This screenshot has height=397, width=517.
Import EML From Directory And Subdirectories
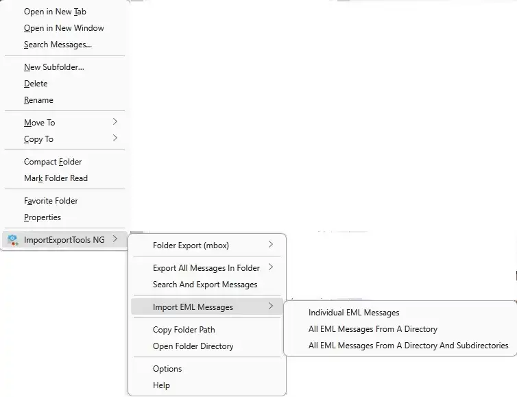[400, 346]
